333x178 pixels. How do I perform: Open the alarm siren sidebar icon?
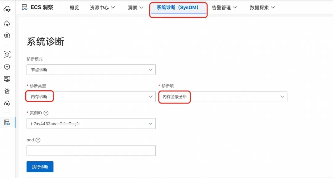tap(7, 91)
